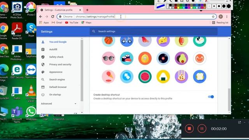Click the Search settings field

(154, 31)
